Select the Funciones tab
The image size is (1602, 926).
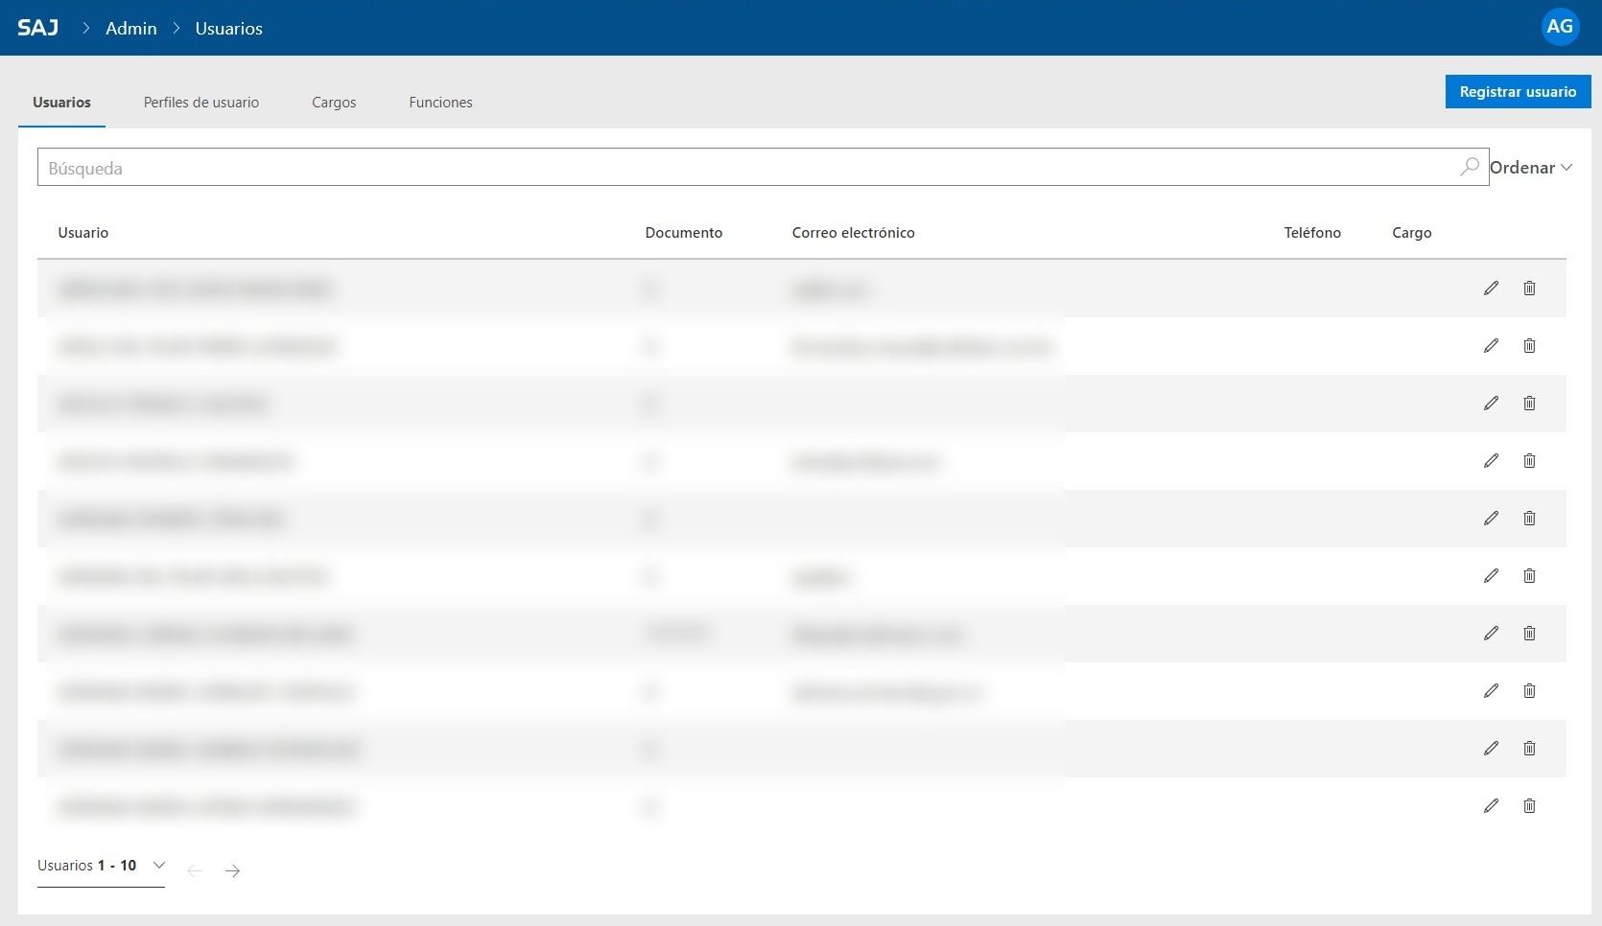(440, 103)
